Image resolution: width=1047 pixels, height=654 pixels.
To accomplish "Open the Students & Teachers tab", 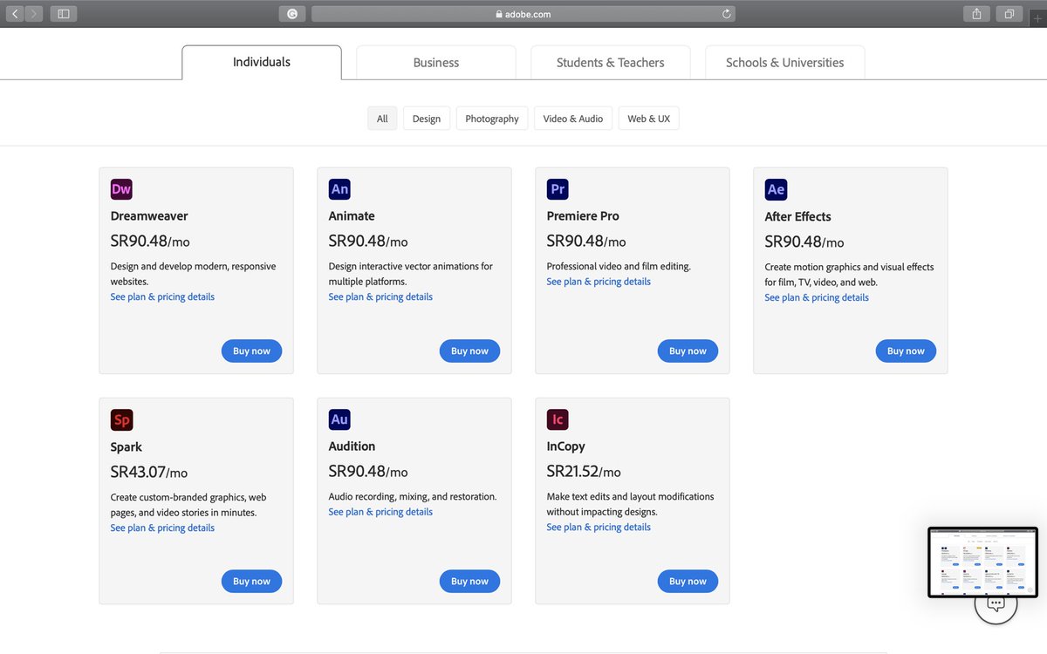I will point(611,63).
